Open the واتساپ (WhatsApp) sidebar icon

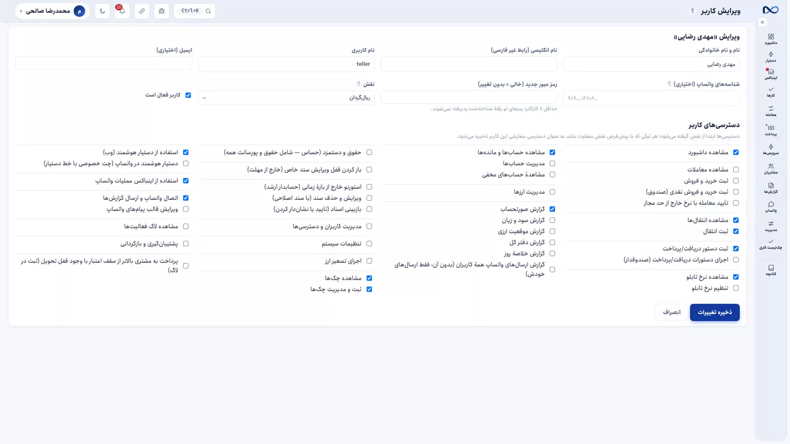pyautogui.click(x=771, y=207)
